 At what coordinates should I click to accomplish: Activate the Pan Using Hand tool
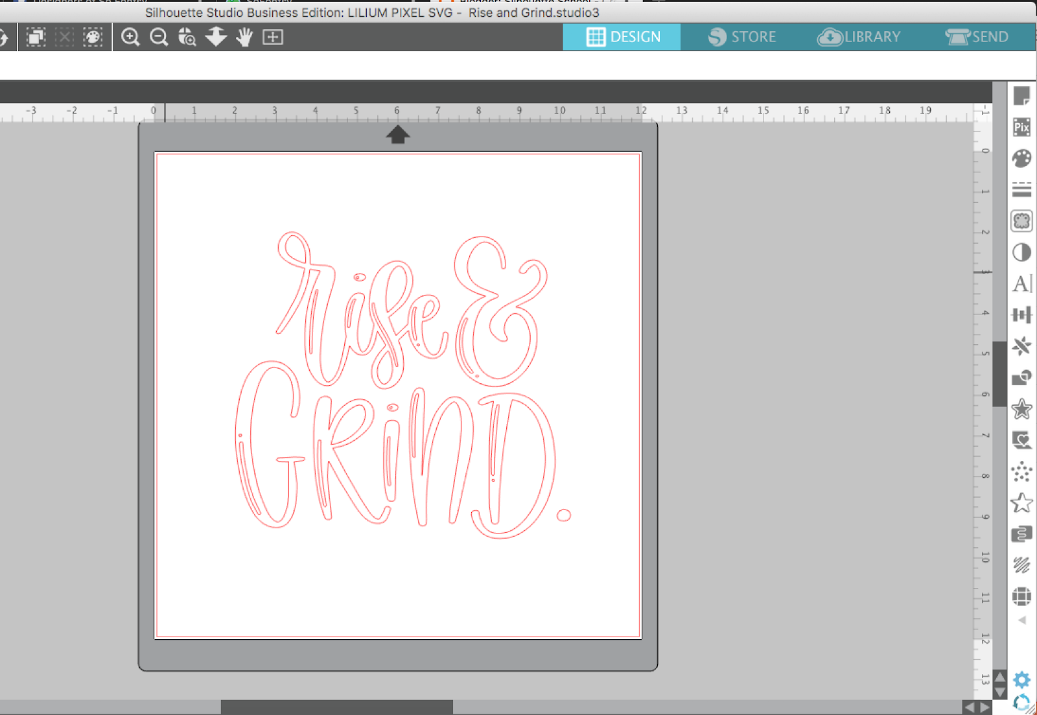244,37
